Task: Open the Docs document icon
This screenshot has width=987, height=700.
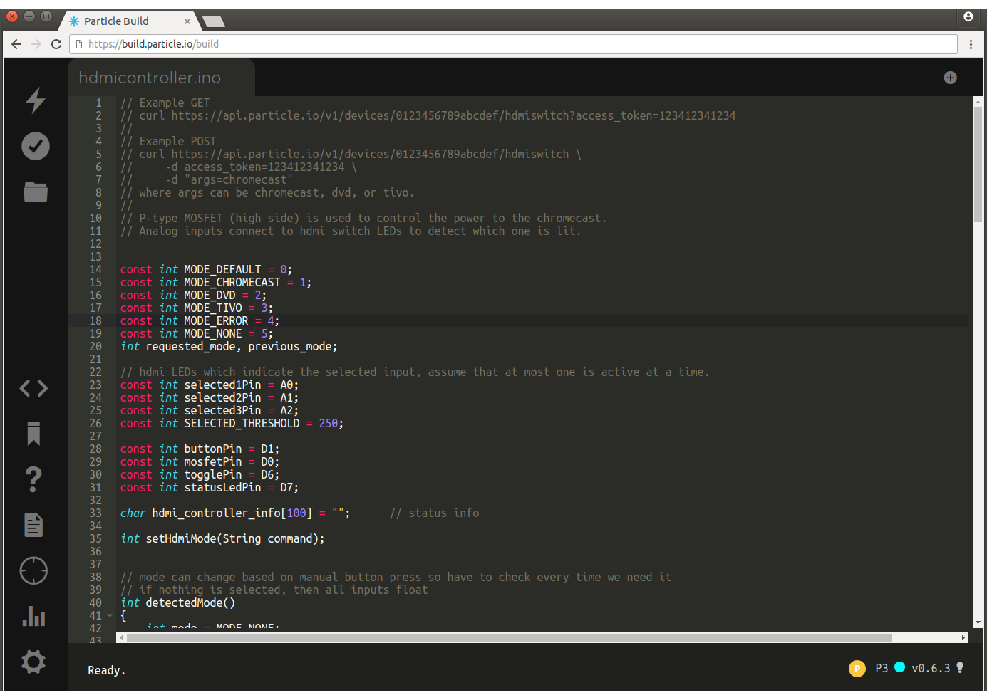Action: [33, 525]
